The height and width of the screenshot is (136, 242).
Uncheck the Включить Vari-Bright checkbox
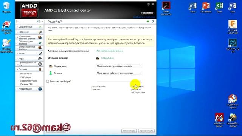pyautogui.click(x=48, y=82)
